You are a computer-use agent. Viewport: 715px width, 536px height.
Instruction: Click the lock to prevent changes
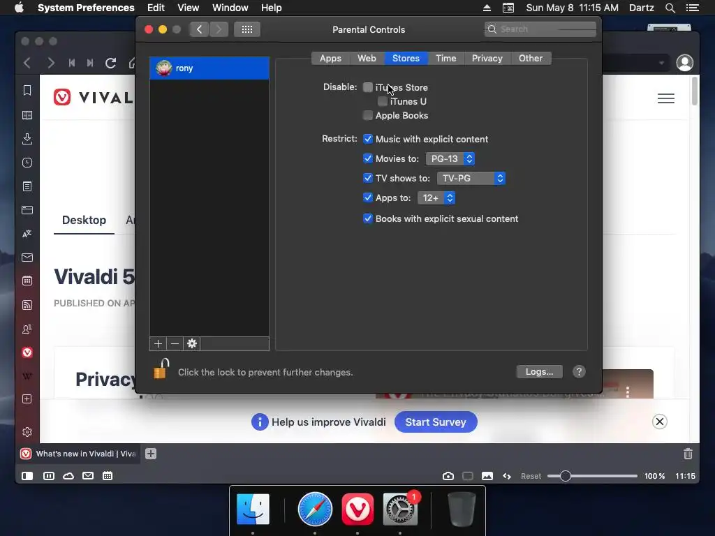pos(161,368)
